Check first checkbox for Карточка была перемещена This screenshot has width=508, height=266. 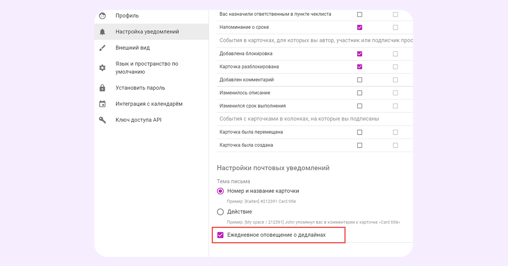coord(360,132)
